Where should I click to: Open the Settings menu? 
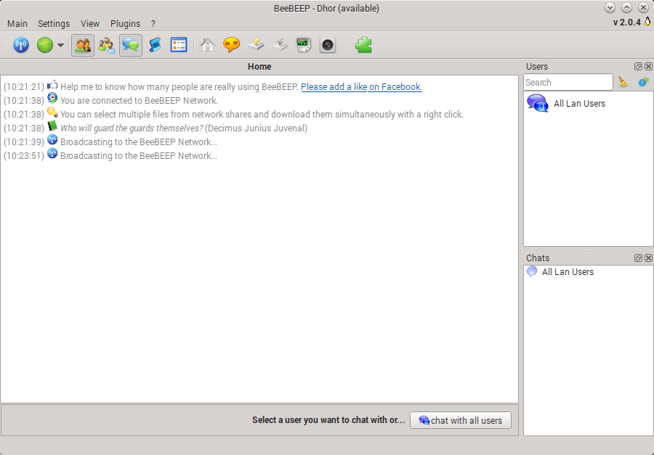coord(54,24)
